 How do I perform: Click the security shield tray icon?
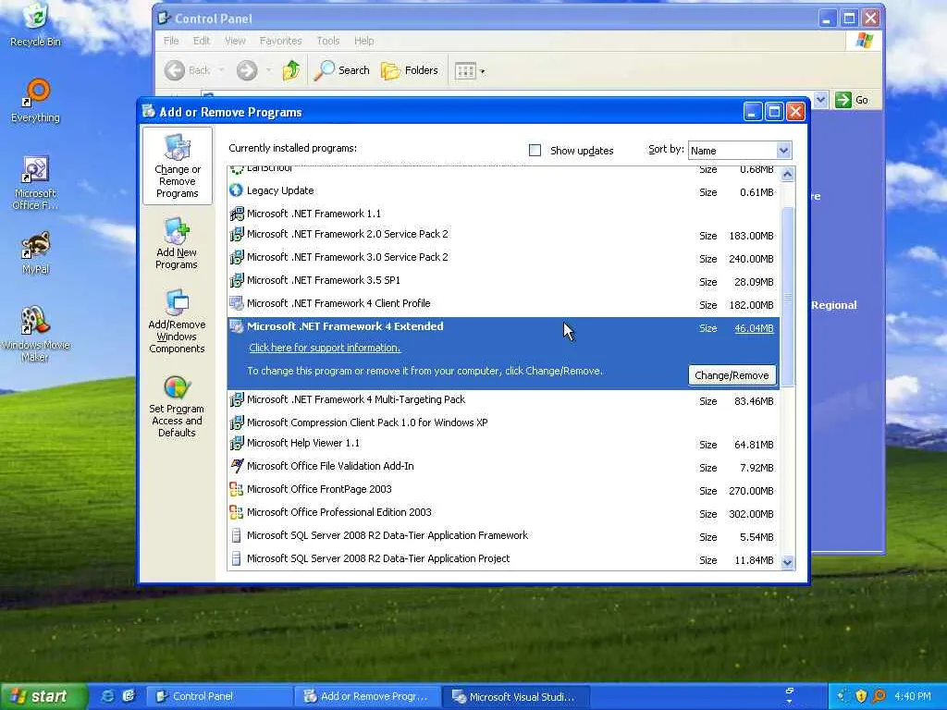(861, 696)
